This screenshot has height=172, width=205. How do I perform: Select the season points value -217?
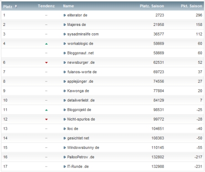(x=198, y=157)
